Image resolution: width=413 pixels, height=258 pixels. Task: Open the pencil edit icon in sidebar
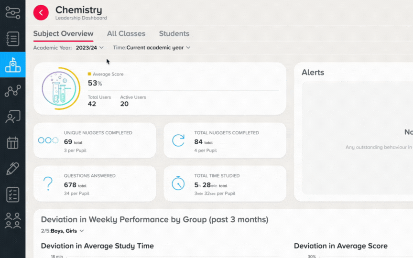click(12, 169)
